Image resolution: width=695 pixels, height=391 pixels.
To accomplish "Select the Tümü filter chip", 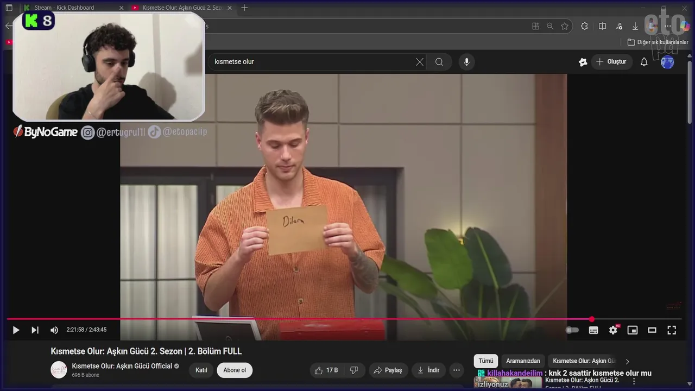I will [x=486, y=361].
